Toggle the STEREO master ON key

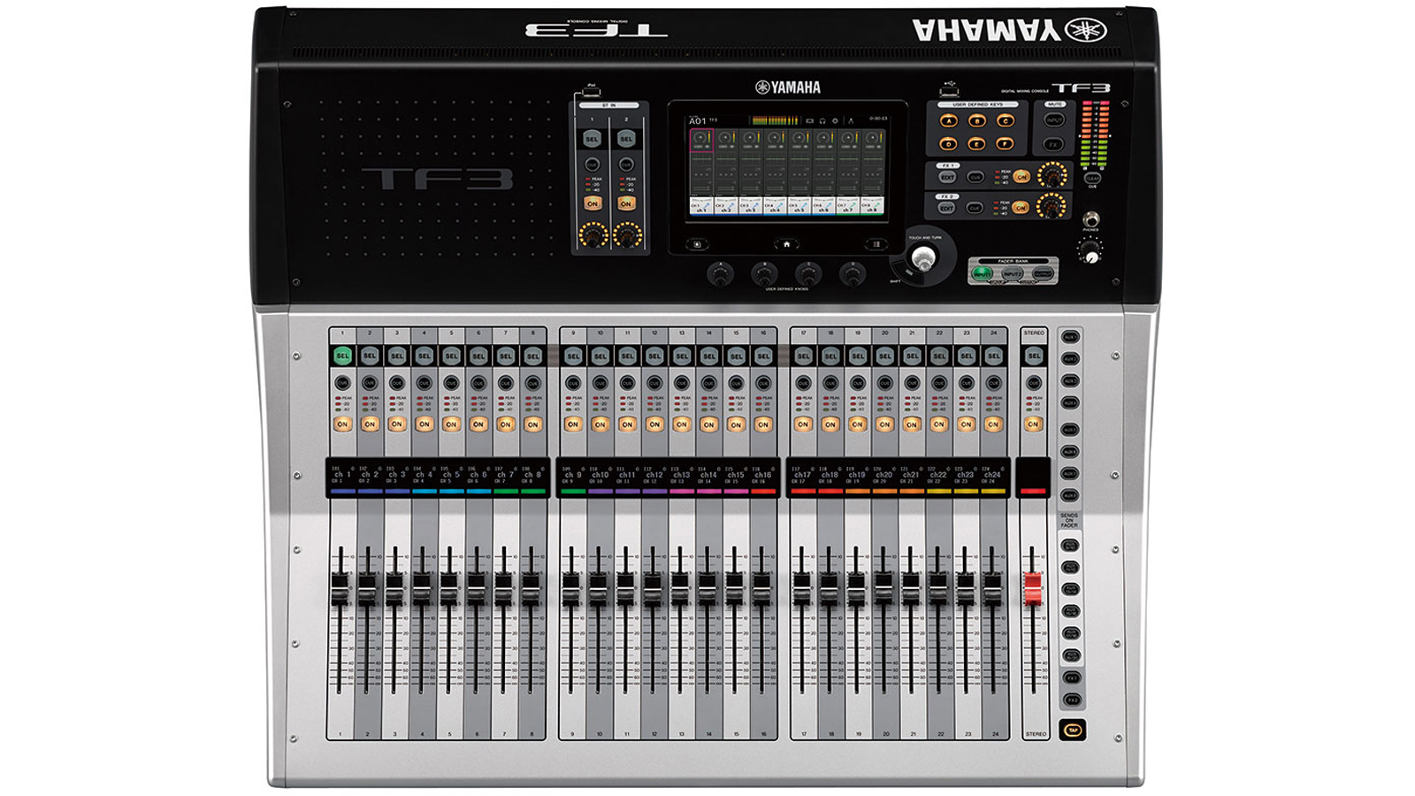[x=1033, y=425]
